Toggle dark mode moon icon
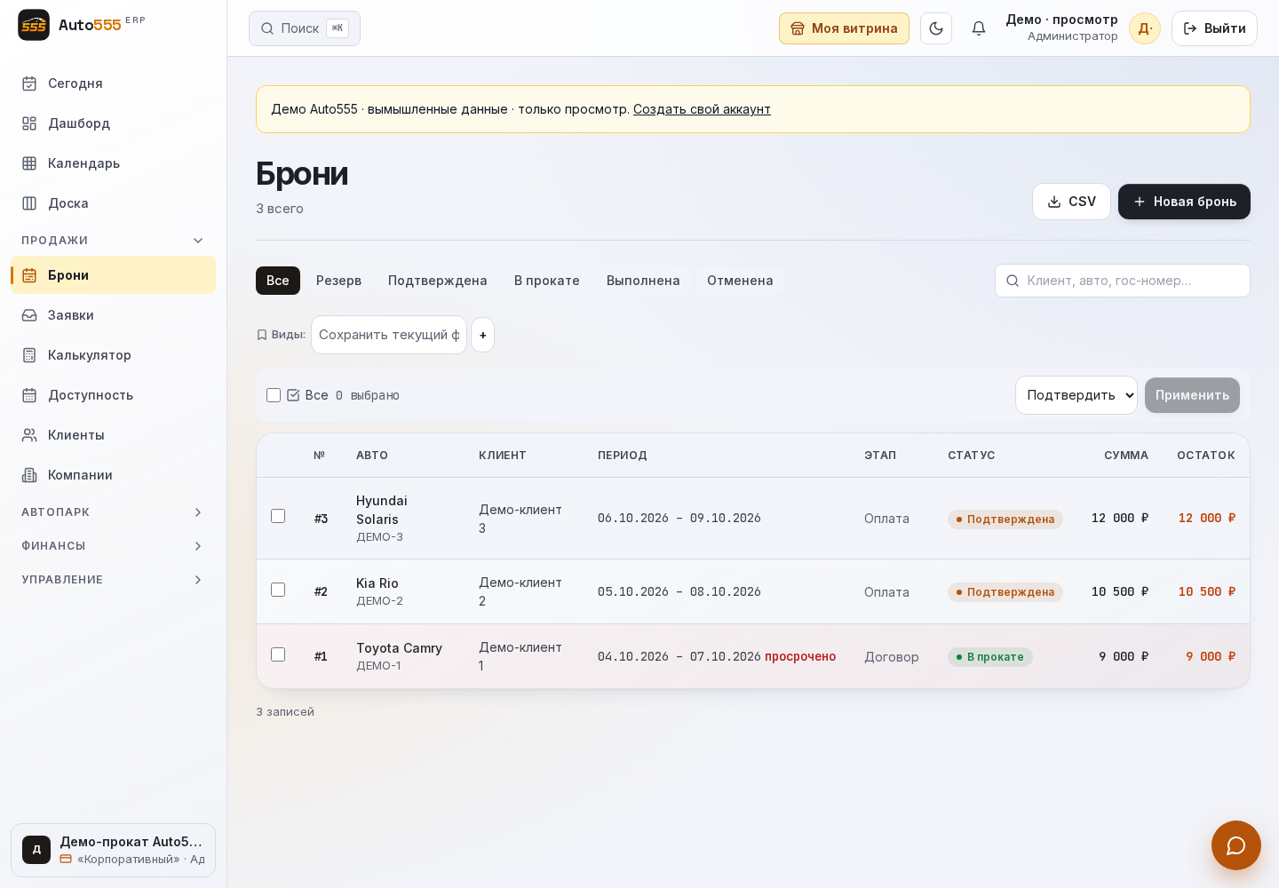This screenshot has height=888, width=1279. click(936, 28)
